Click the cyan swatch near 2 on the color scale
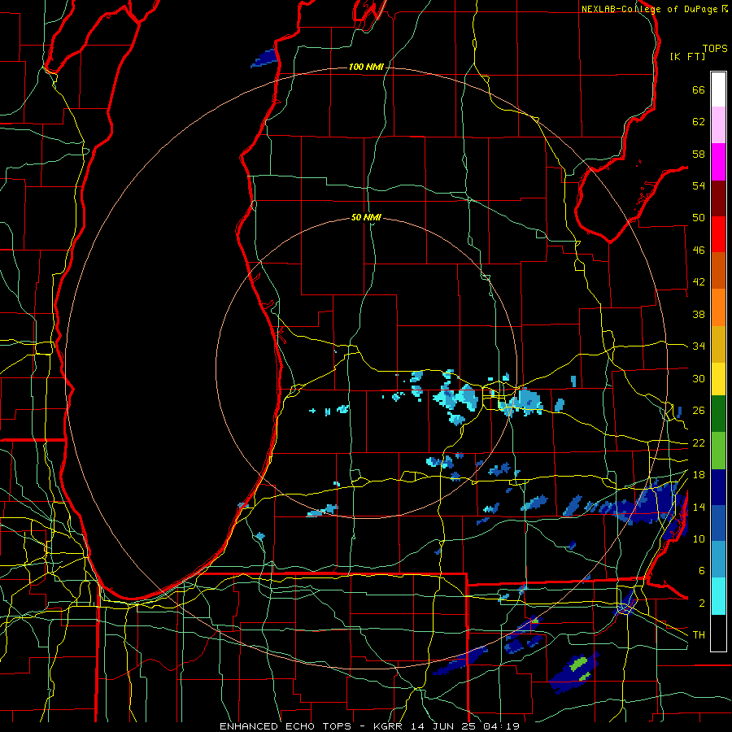Screen dimensions: 732x732 (718, 596)
